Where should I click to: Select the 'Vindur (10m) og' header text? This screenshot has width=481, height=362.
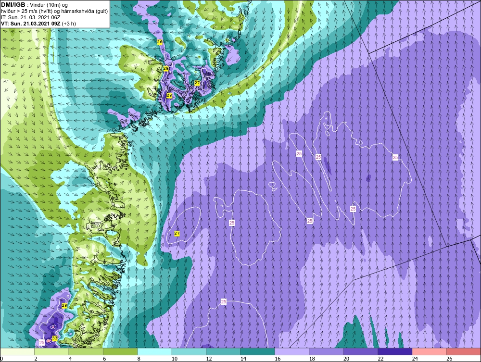[x=50, y=5]
